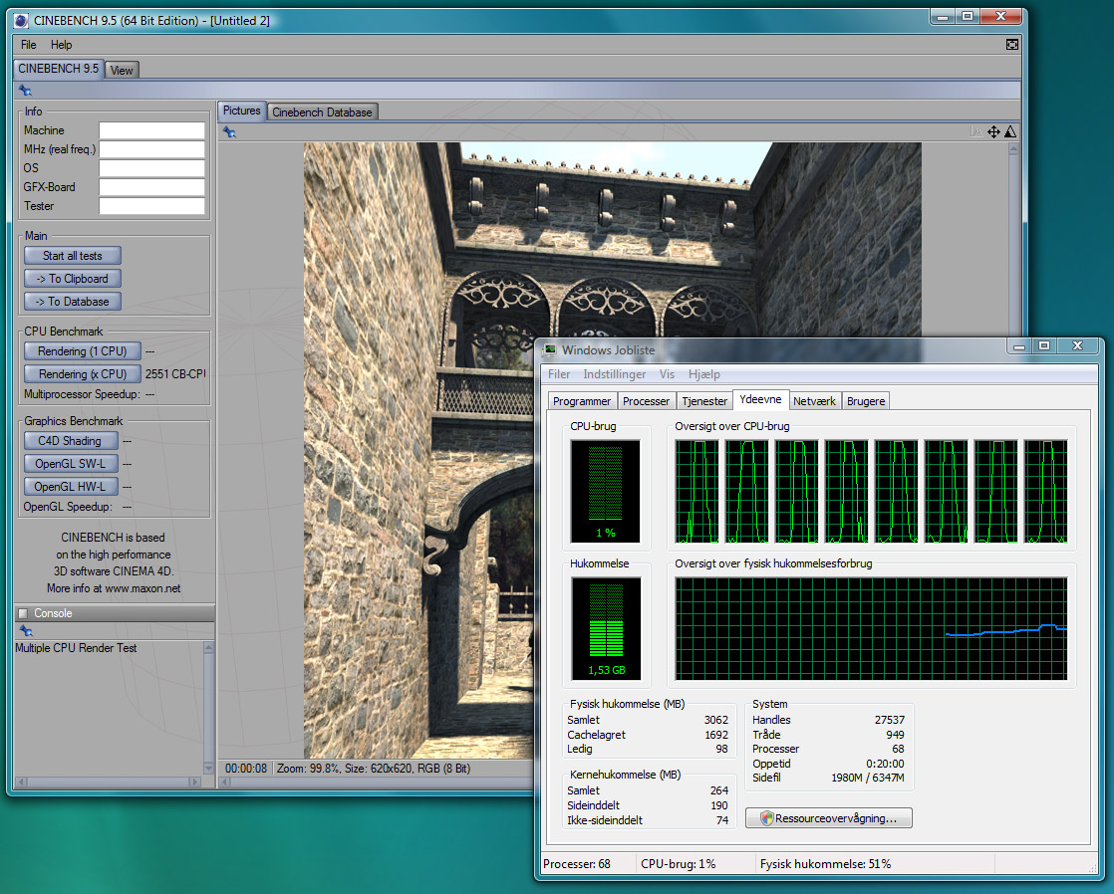The height and width of the screenshot is (894, 1114).
Task: Click the pin icon below the CINEBENCH 9.5 tab
Action: 25,91
